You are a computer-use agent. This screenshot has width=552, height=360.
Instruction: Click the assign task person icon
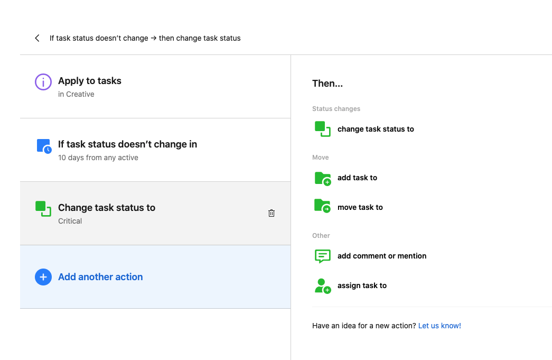click(x=322, y=286)
